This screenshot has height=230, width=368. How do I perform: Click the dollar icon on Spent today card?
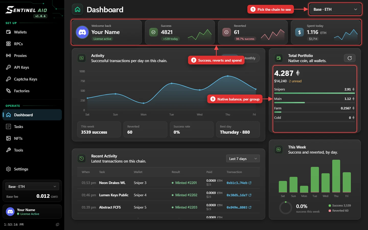tap(300, 32)
